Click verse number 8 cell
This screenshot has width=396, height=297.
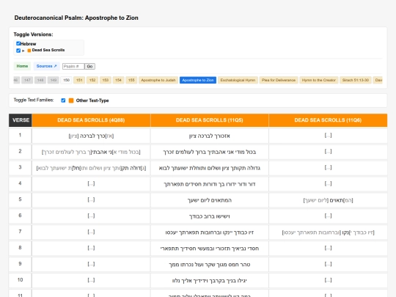(21, 249)
